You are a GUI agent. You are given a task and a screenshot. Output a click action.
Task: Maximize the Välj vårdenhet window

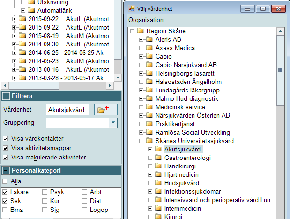(x=263, y=9)
